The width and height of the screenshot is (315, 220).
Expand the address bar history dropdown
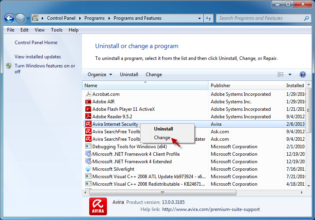coord(199,19)
